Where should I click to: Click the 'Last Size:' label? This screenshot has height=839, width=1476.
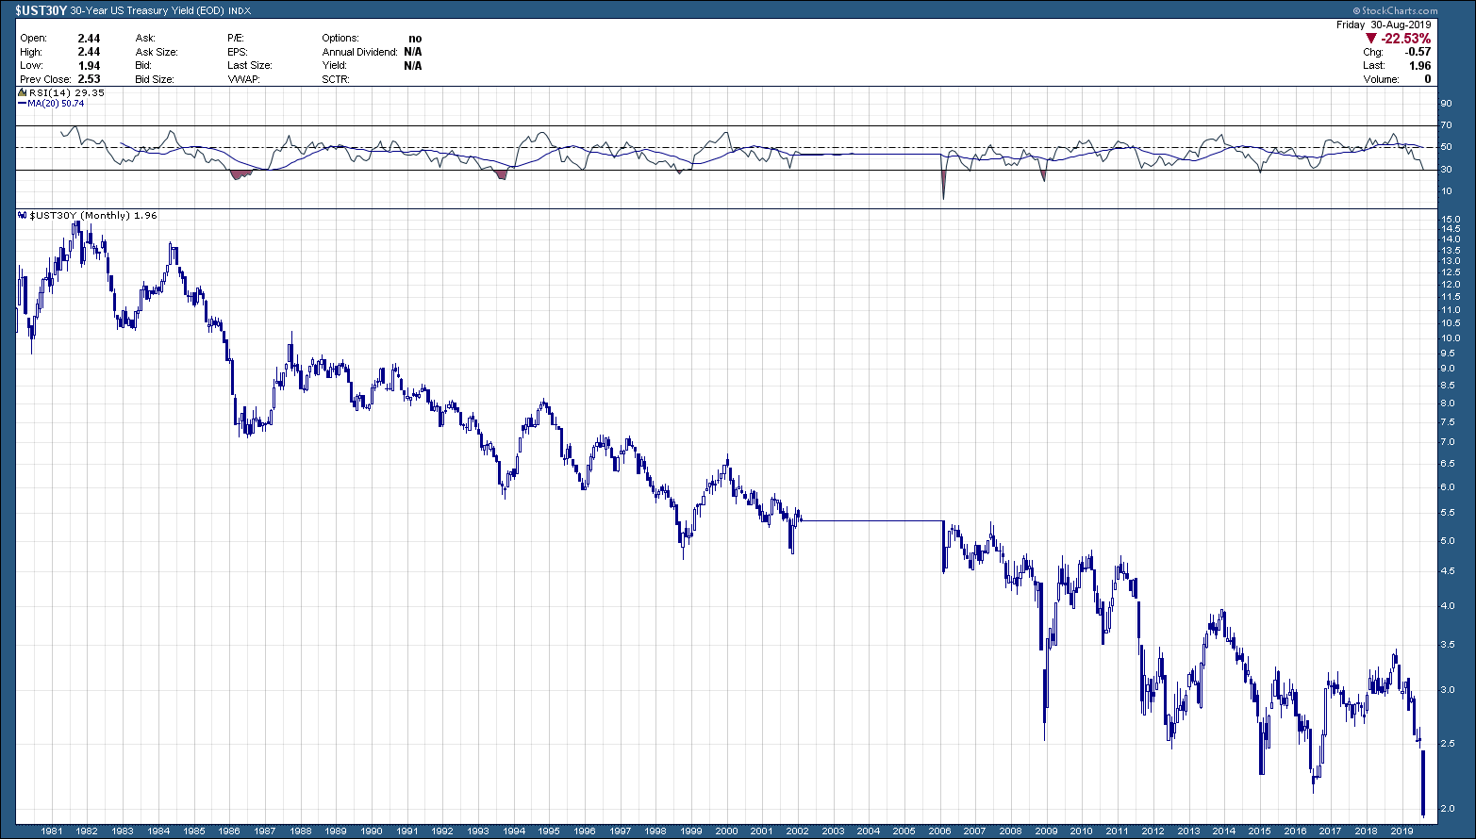pos(250,66)
